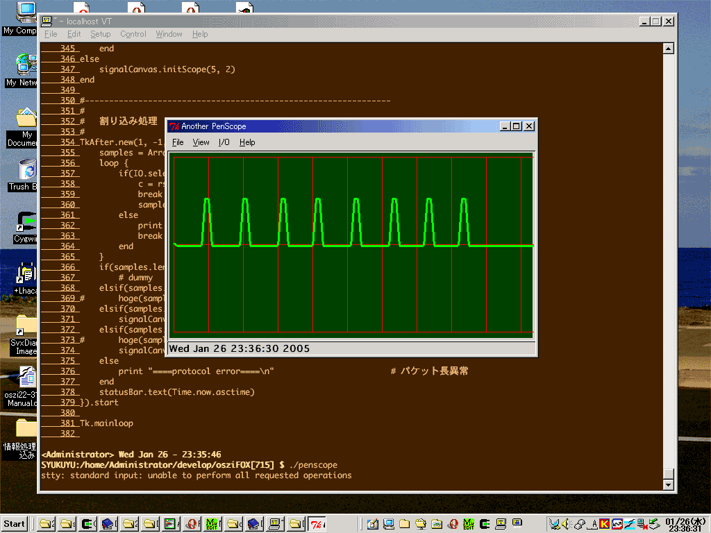Open the File menu in Another PenScope
This screenshot has height=533, width=711.
tap(178, 142)
